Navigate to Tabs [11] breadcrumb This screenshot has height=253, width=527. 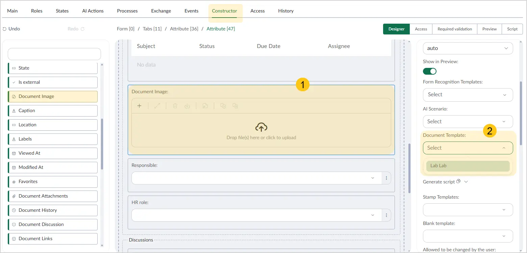pyautogui.click(x=152, y=29)
